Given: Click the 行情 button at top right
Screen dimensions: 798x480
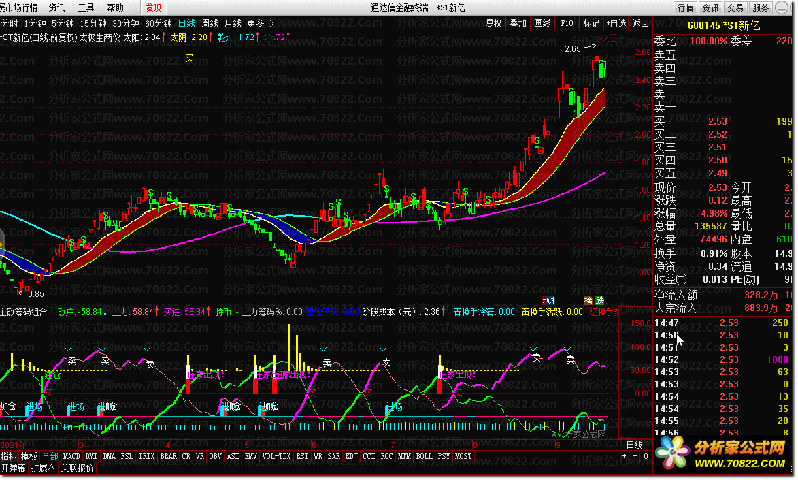Looking at the screenshot, I should 686,7.
